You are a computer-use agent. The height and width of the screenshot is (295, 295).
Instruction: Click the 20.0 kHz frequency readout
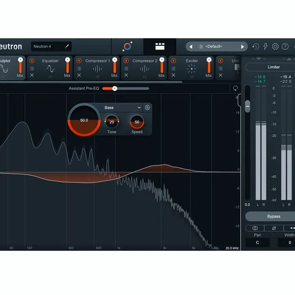click(x=232, y=248)
